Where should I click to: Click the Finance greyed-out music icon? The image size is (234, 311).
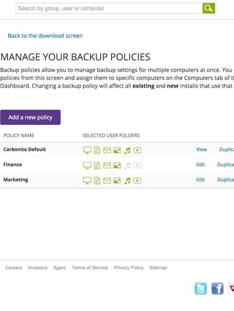[127, 166]
